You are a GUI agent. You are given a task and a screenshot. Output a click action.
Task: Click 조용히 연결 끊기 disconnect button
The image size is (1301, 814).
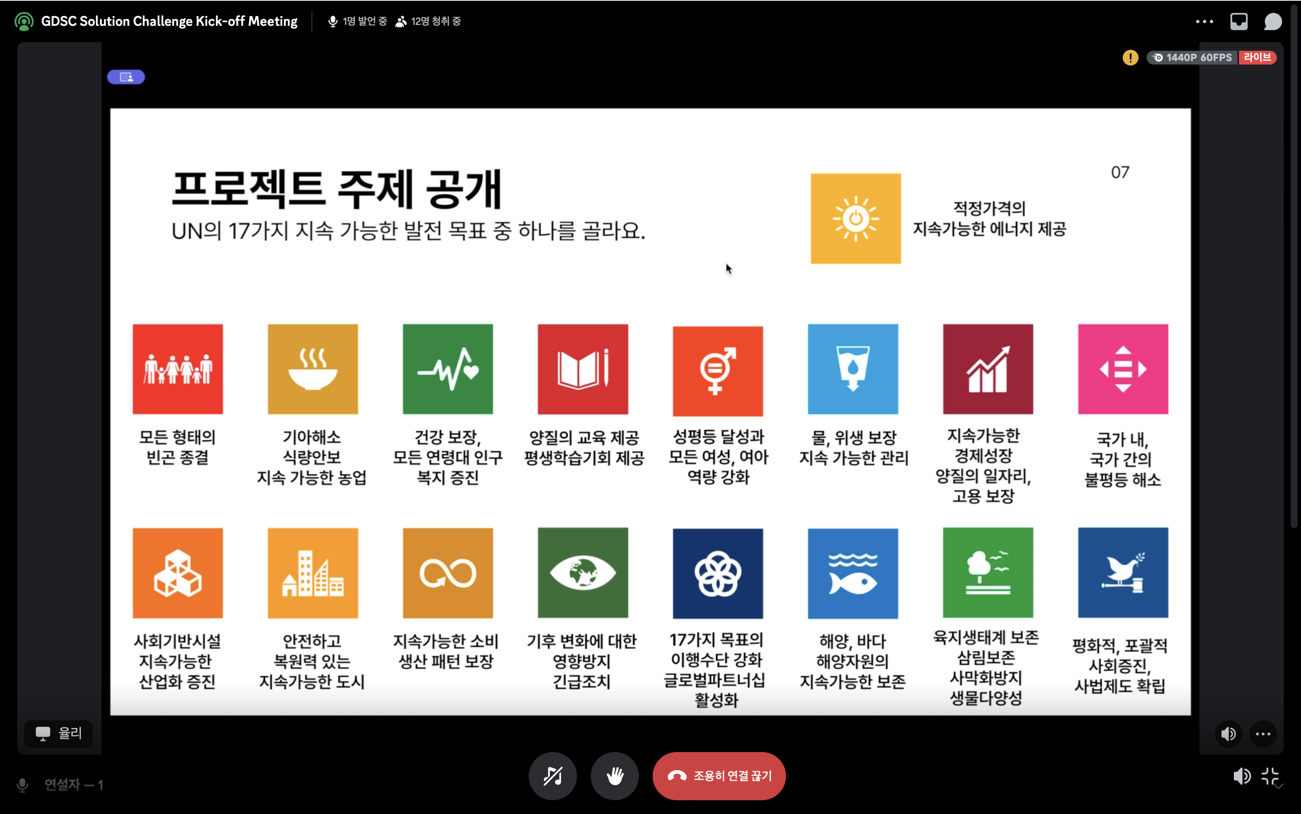click(719, 776)
